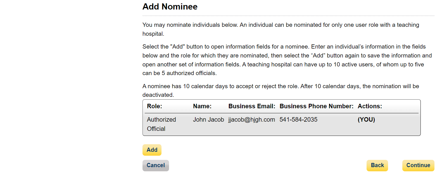The height and width of the screenshot is (178, 442).
Task: Click the Name column header
Action: tap(202, 106)
